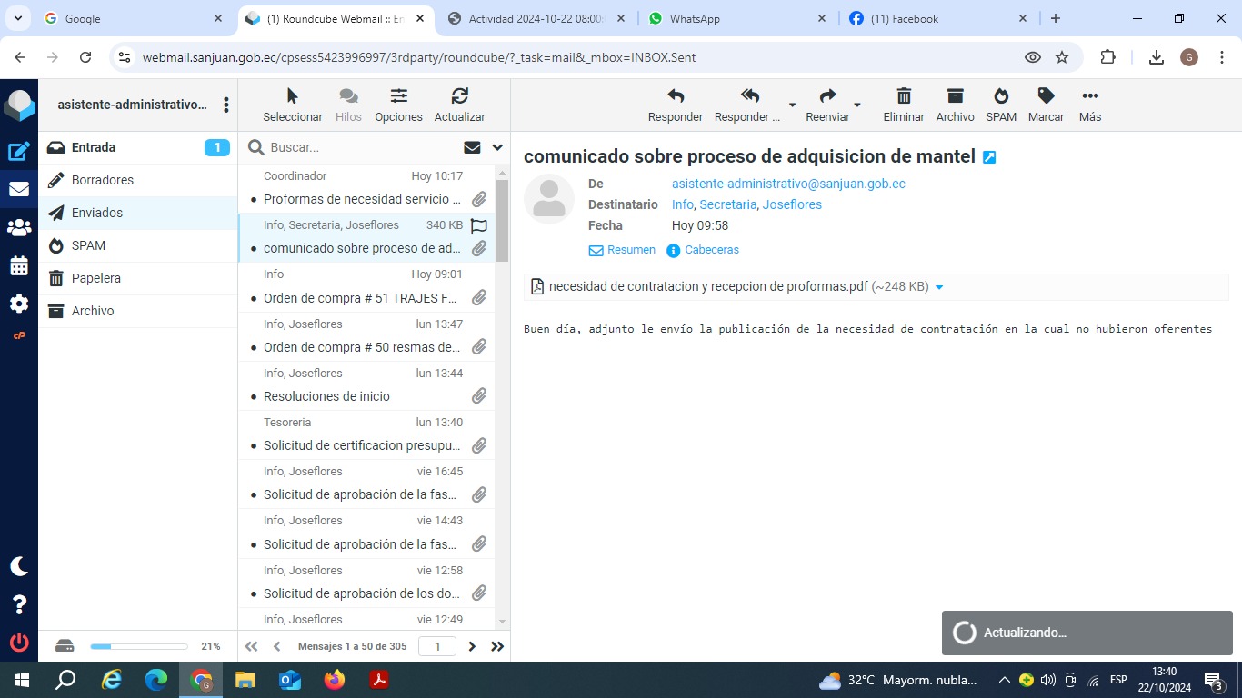This screenshot has height=698, width=1242.
Task: Open contacts from the sidebar people icon
Action: [x=19, y=228]
